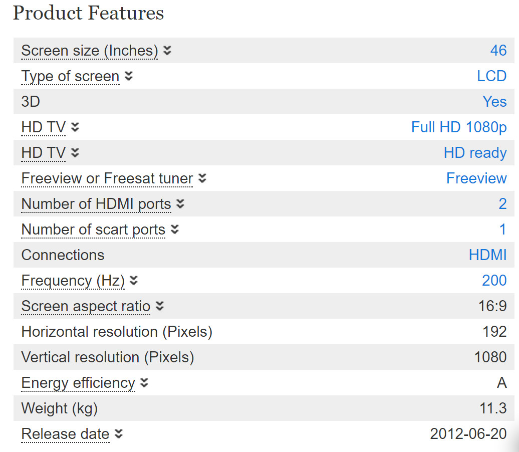Click chevron beside Number of scart ports
The image size is (519, 452).
pyautogui.click(x=174, y=230)
